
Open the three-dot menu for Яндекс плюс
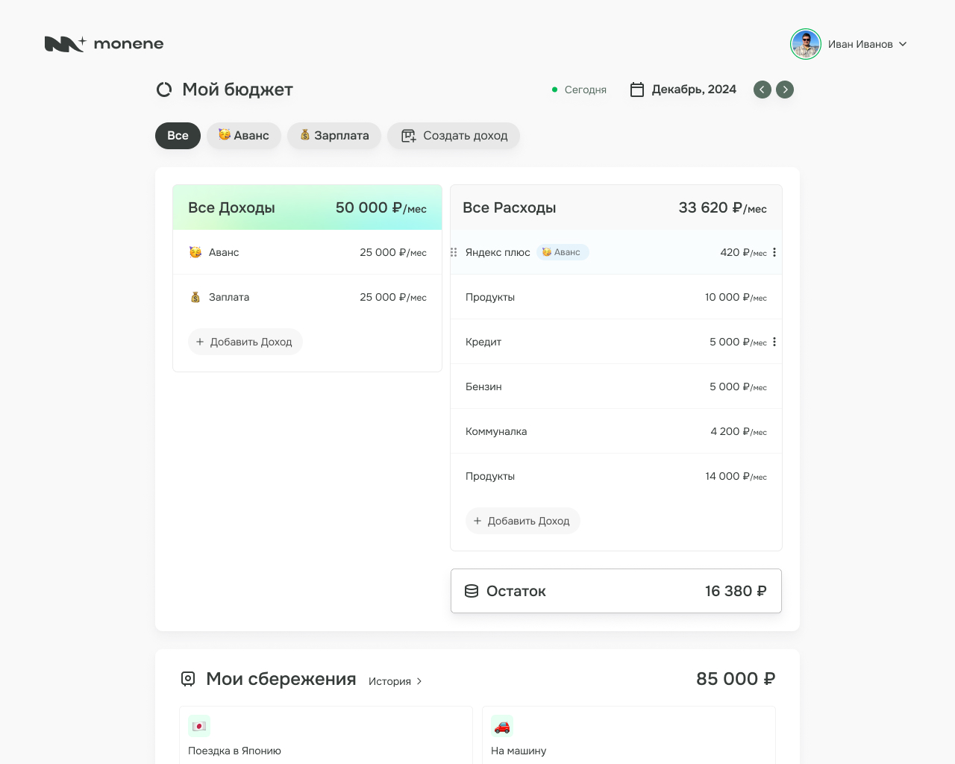774,252
